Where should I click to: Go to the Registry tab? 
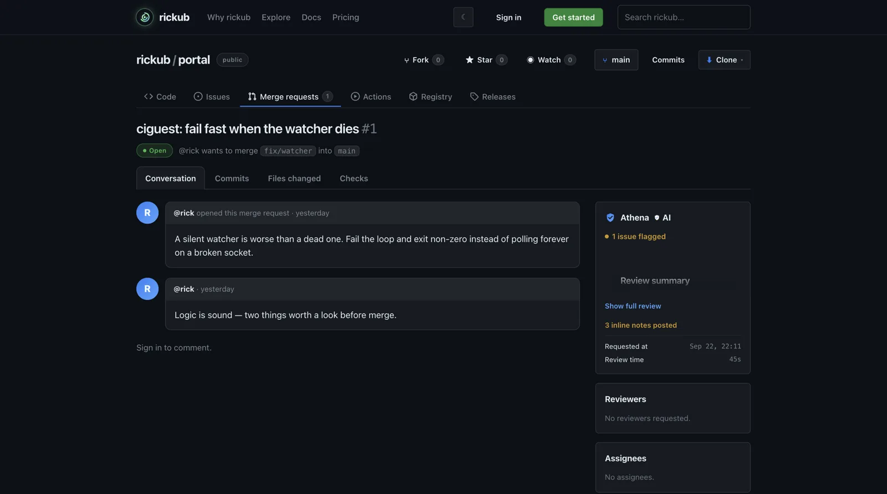(x=431, y=96)
